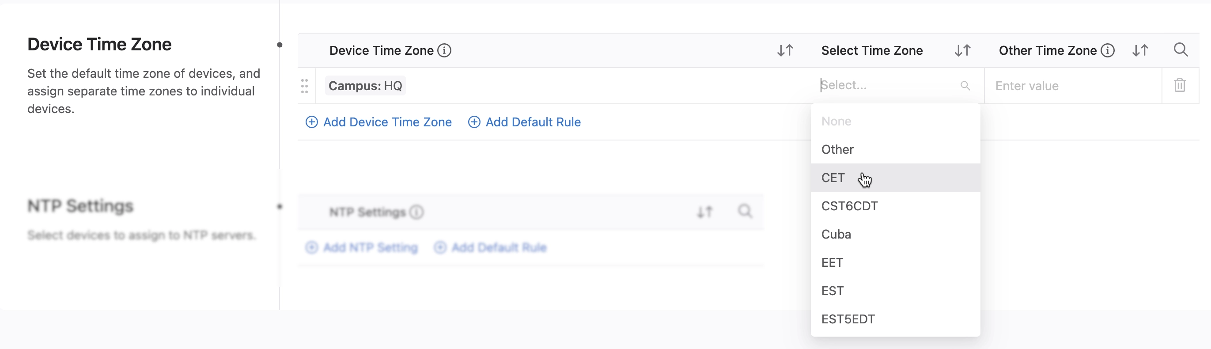Click info icon next to Other Time Zone
This screenshot has height=349, width=1211.
tap(1108, 50)
